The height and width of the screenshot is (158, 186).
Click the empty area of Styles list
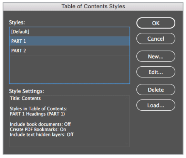[x=69, y=69]
